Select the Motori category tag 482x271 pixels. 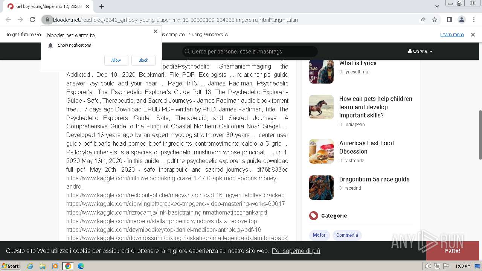point(320,235)
